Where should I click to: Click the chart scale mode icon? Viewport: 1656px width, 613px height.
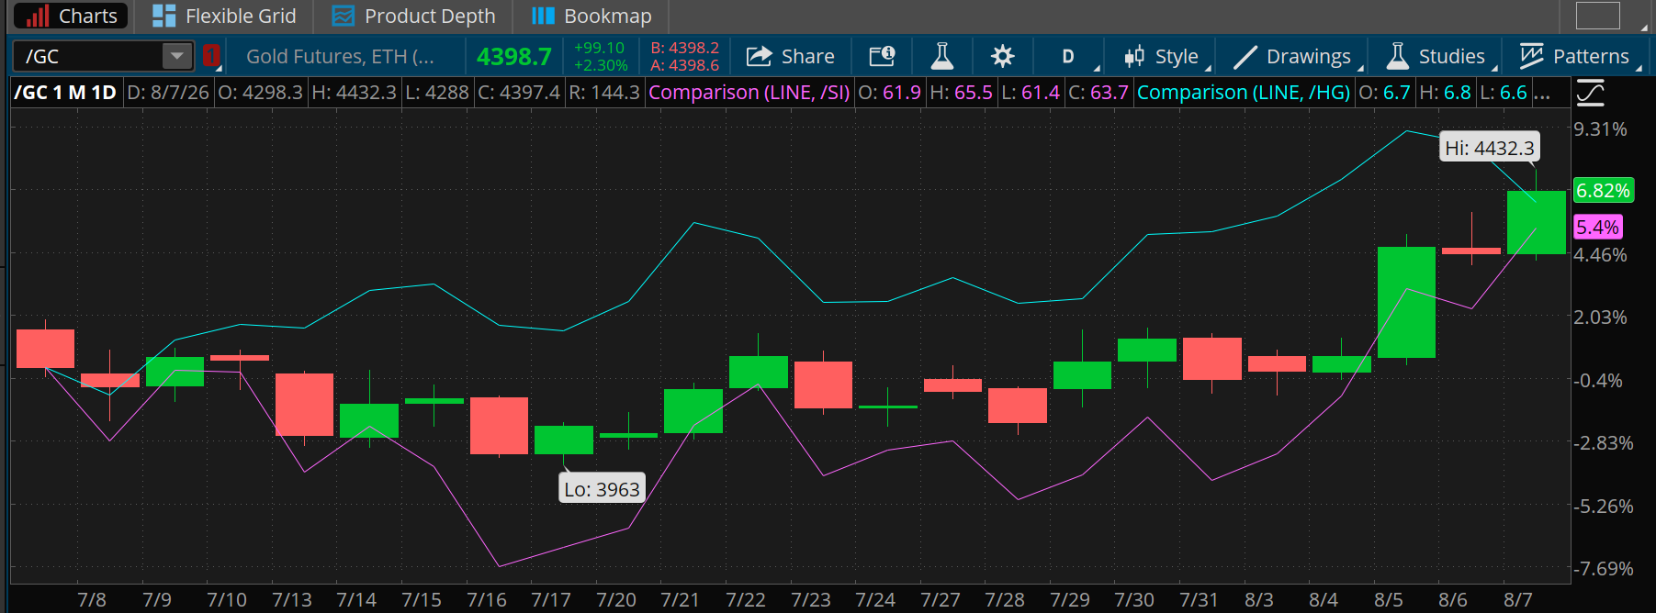[x=1590, y=93]
